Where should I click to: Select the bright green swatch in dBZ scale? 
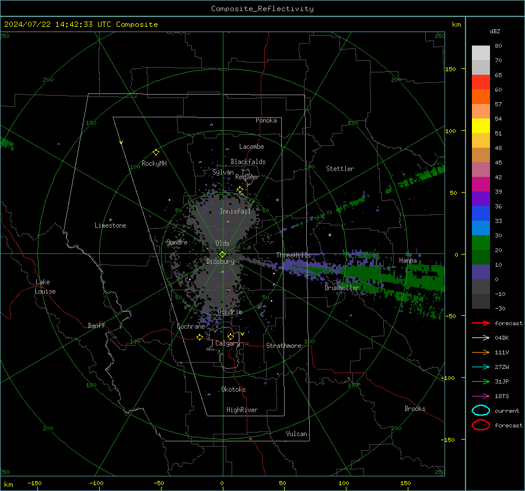pos(481,242)
